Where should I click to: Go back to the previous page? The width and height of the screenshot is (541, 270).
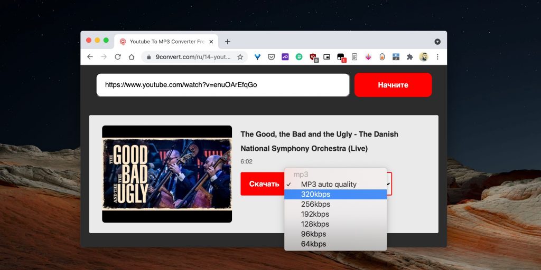click(90, 57)
